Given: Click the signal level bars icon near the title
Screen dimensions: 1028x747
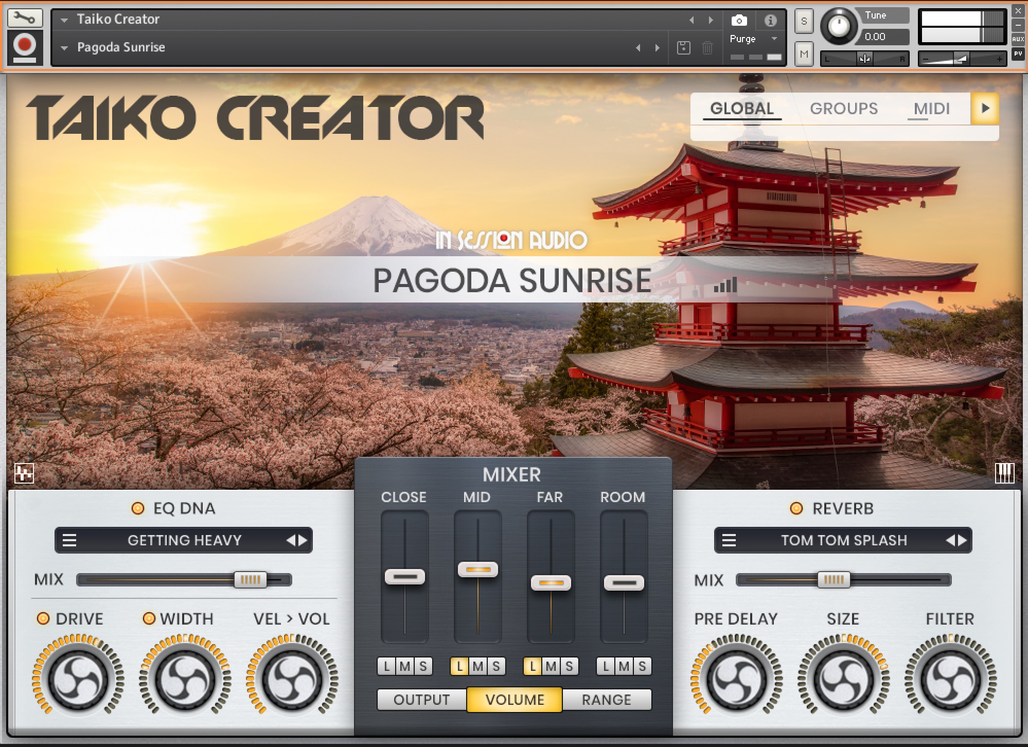Looking at the screenshot, I should click(725, 285).
